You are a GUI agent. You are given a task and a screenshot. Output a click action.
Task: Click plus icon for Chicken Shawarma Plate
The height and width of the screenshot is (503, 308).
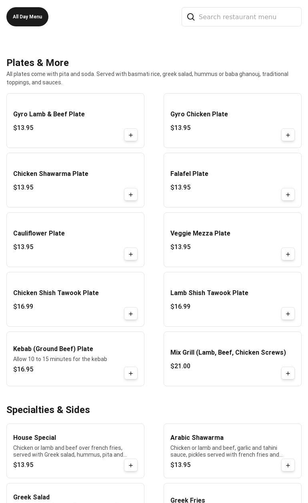pyautogui.click(x=131, y=195)
